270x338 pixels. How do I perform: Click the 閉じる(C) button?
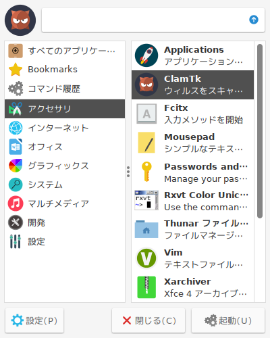148,320
